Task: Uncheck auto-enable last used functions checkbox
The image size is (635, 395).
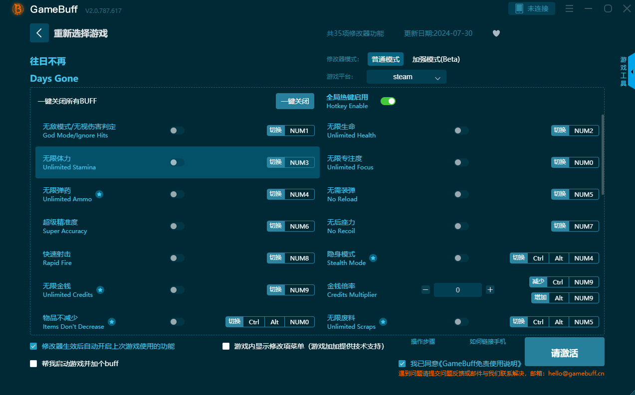Action: pyautogui.click(x=33, y=346)
